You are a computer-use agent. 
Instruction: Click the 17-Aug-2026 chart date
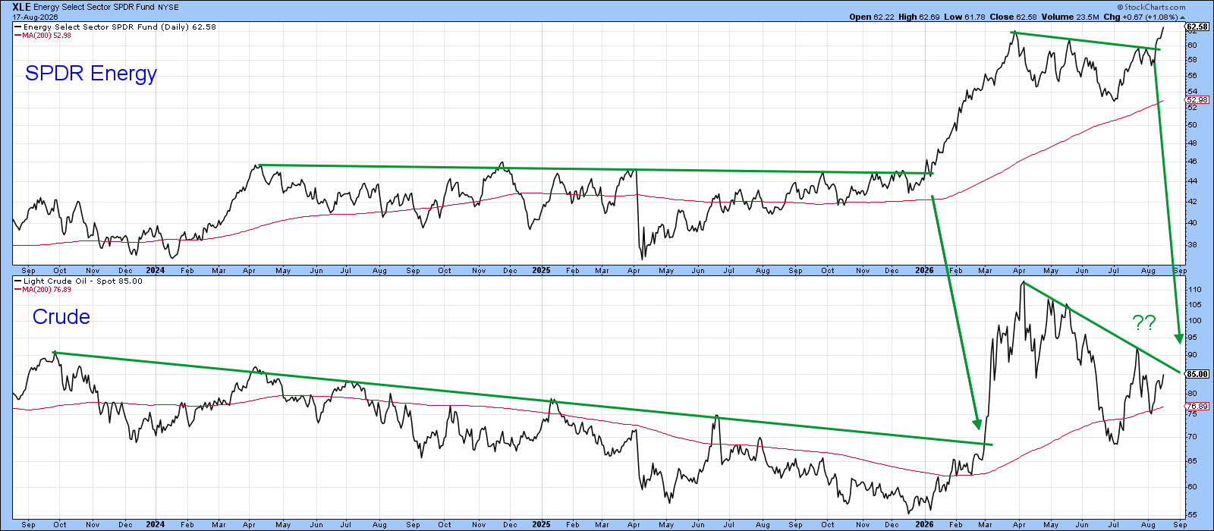coord(34,16)
